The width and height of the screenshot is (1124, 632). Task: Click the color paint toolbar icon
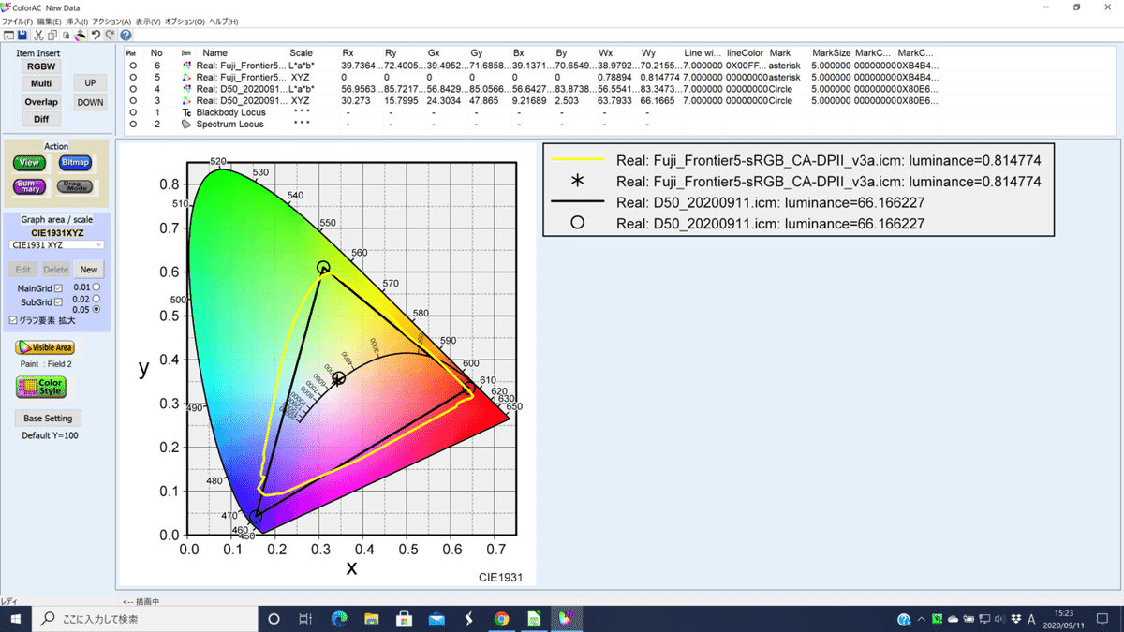pos(81,35)
